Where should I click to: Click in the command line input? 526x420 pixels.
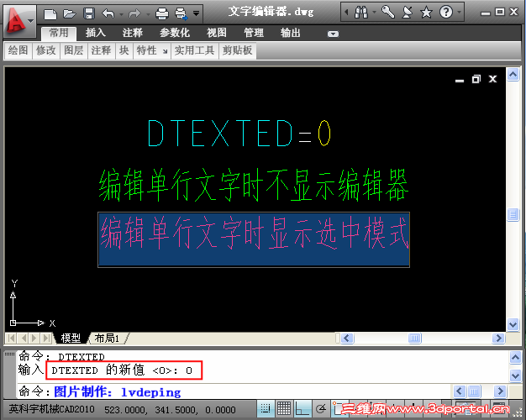234,391
